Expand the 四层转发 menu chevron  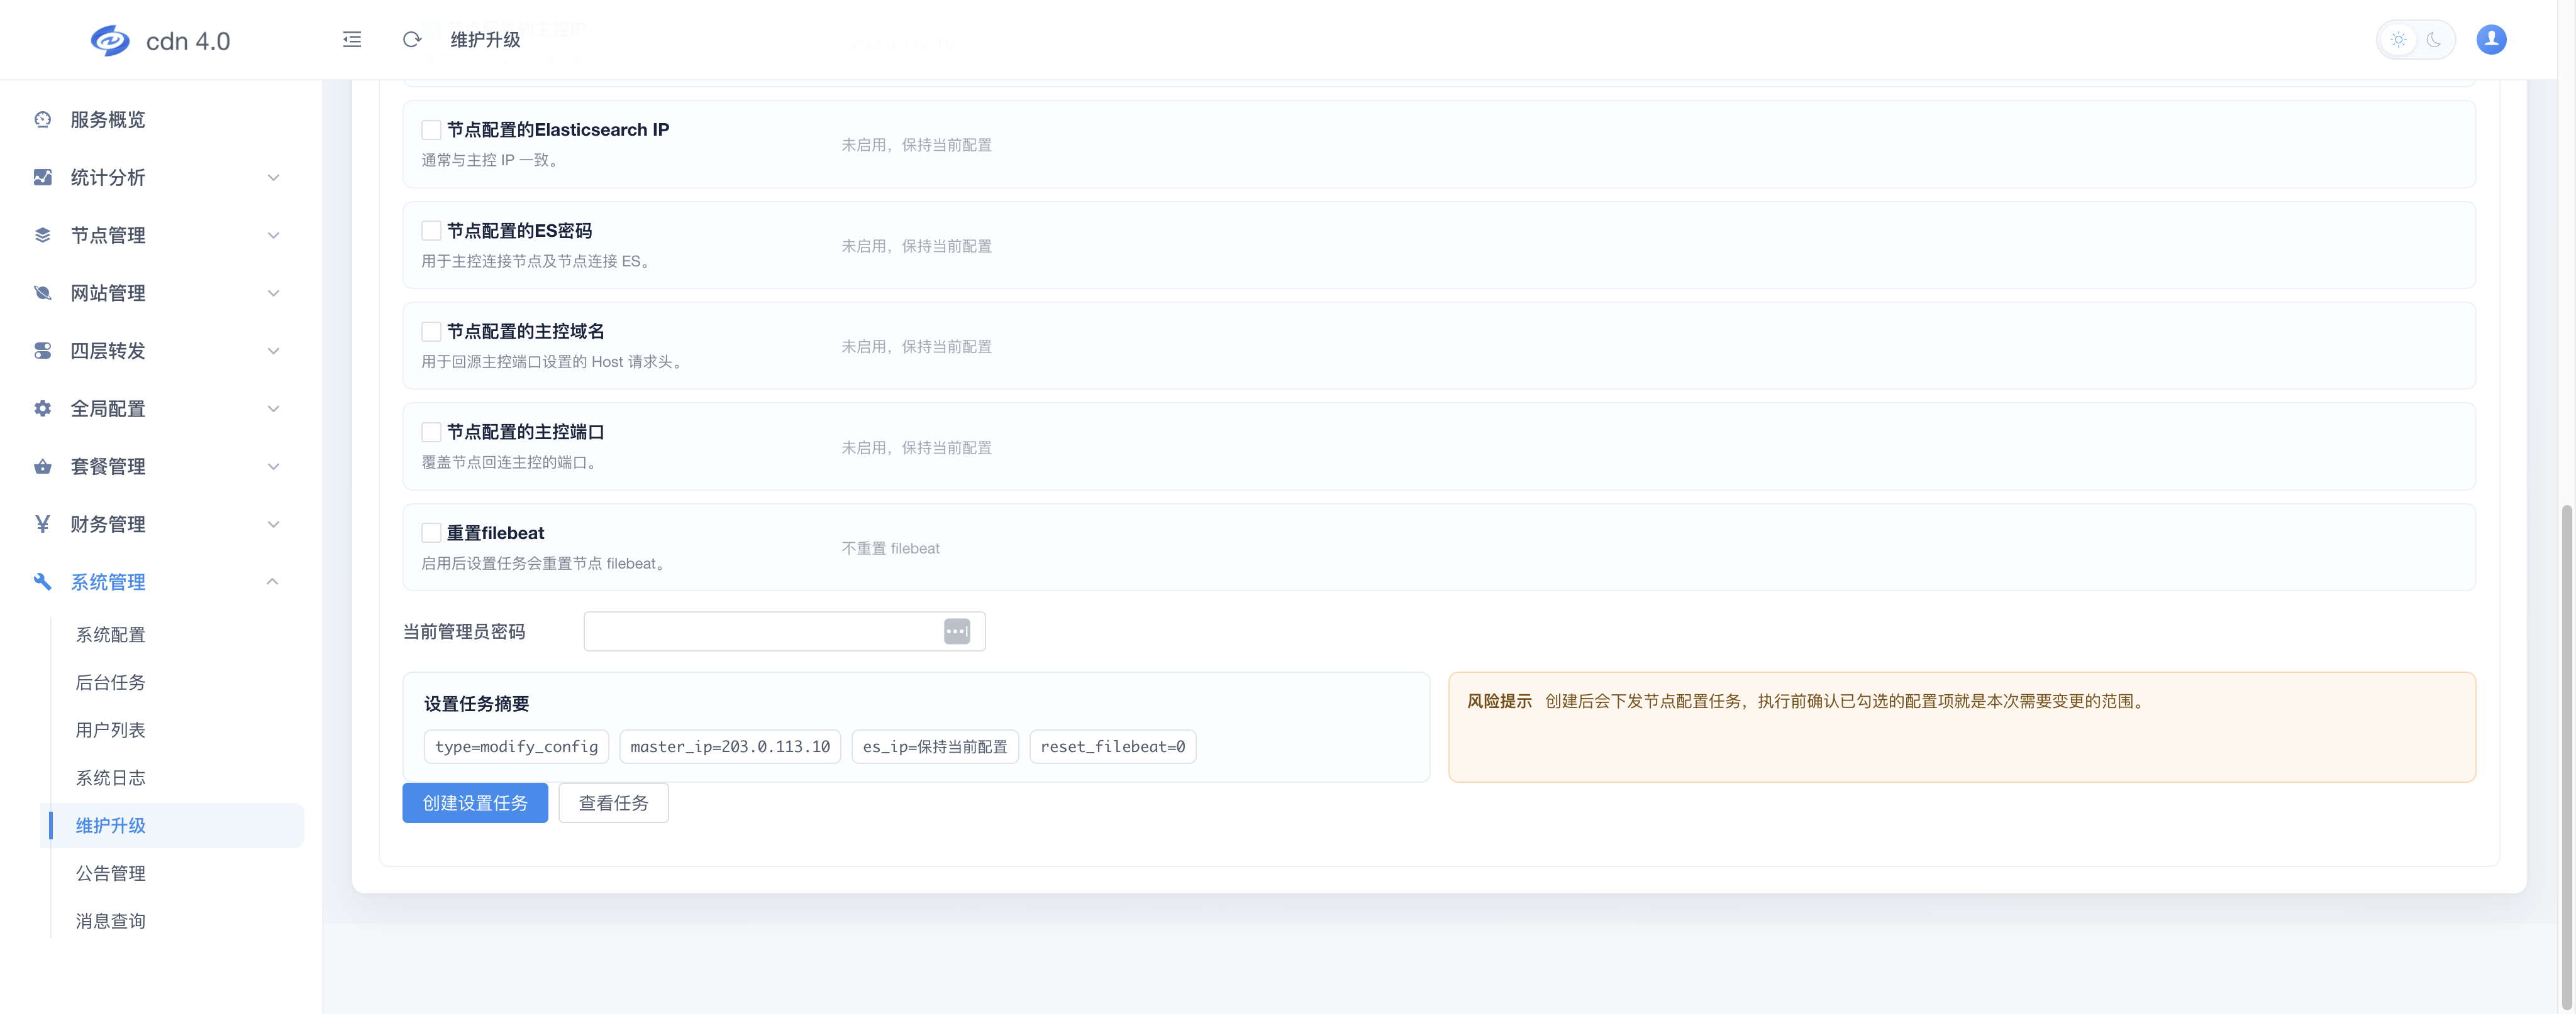coord(273,351)
